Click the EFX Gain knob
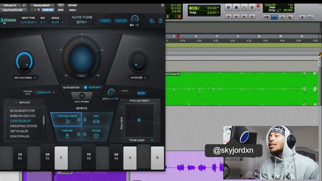The width and height of the screenshot is (322, 181). click(x=111, y=93)
